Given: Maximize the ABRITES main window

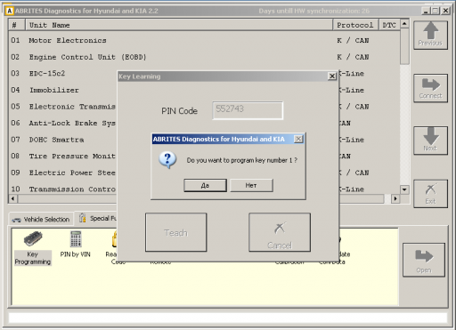Looking at the screenshot, I should tap(436, 11).
